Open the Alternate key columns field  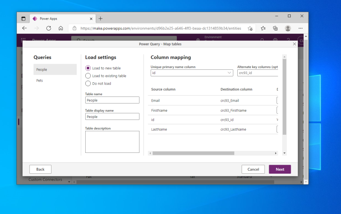[258, 73]
